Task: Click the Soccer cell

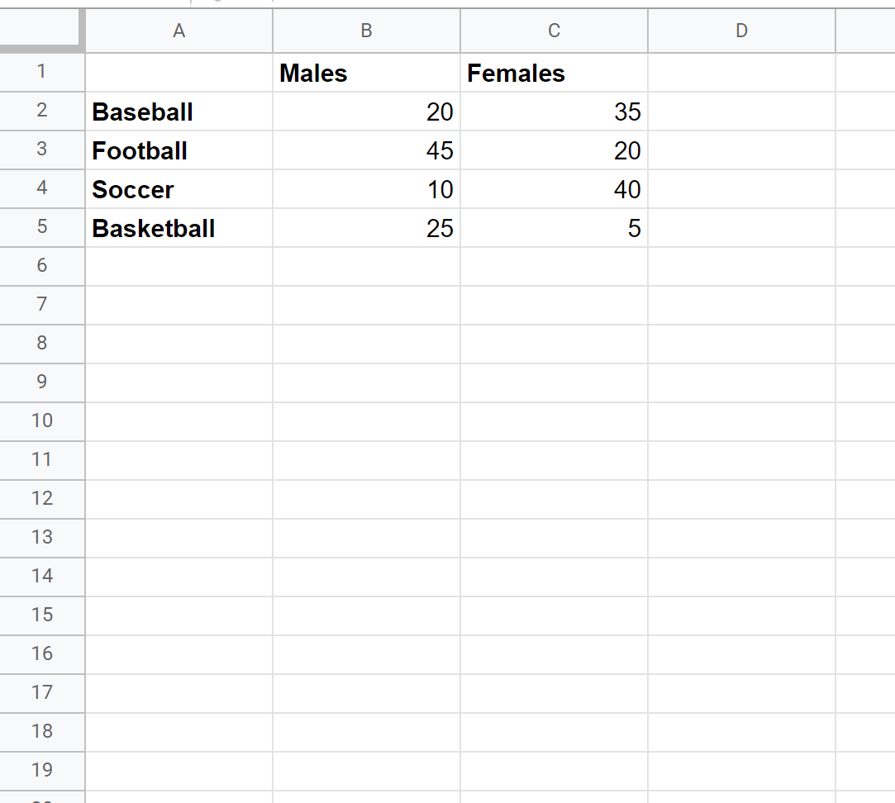Action: 179,189
